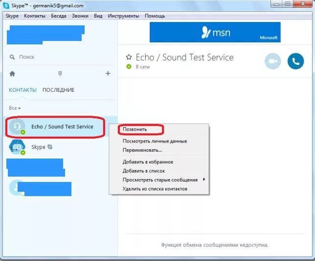Select the Skype contact row
Image resolution: width=315 pixels, height=261 pixels.
(60, 147)
